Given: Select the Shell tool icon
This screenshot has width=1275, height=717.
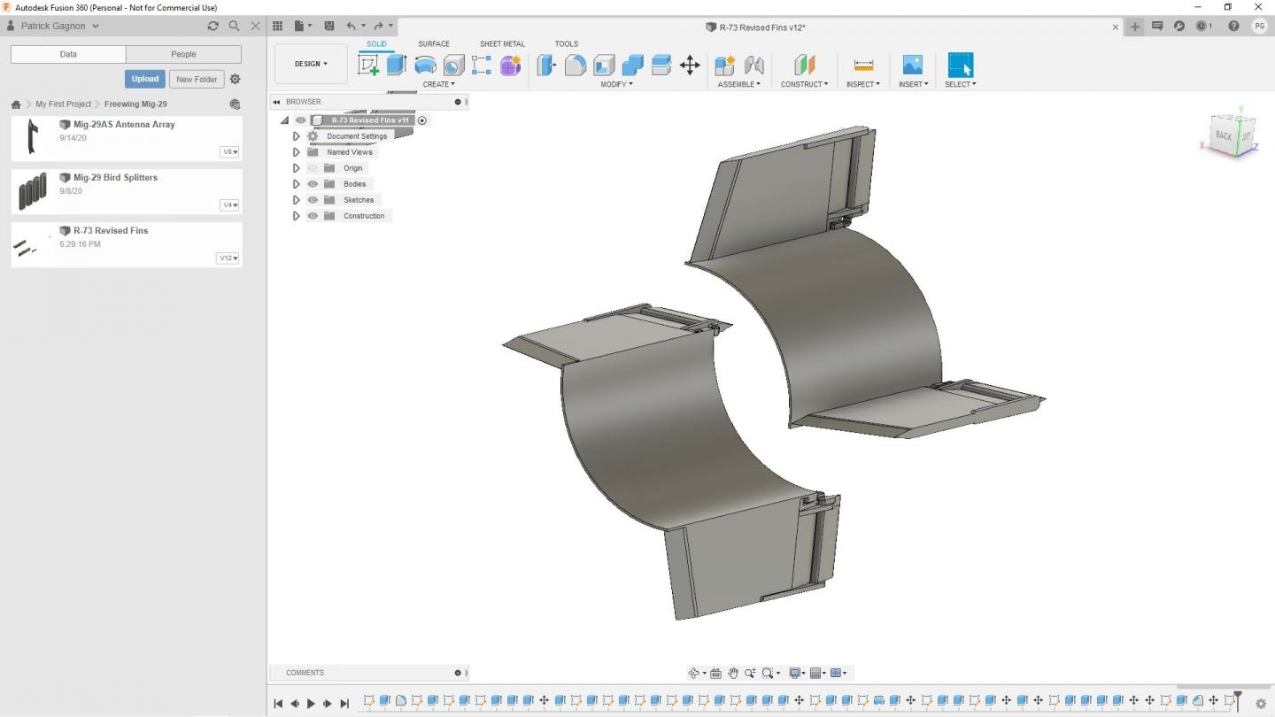Looking at the screenshot, I should point(604,66).
